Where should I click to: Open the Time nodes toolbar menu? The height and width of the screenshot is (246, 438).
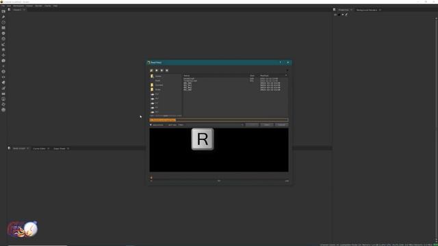(3, 23)
